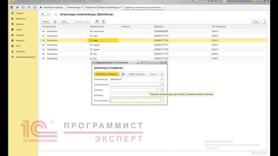Close the Штрихкоды номенклатуры (Бейсболка) tab
Image resolution: width=278 pixels, height=156 pixels.
163,7
